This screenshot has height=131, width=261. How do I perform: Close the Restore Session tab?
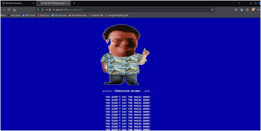(x=33, y=3)
